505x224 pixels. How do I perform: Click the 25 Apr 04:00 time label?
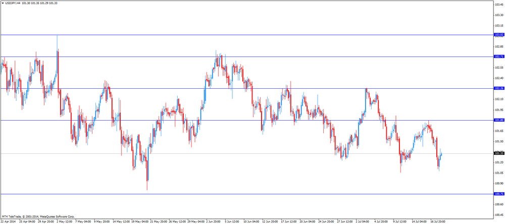click(x=27, y=221)
